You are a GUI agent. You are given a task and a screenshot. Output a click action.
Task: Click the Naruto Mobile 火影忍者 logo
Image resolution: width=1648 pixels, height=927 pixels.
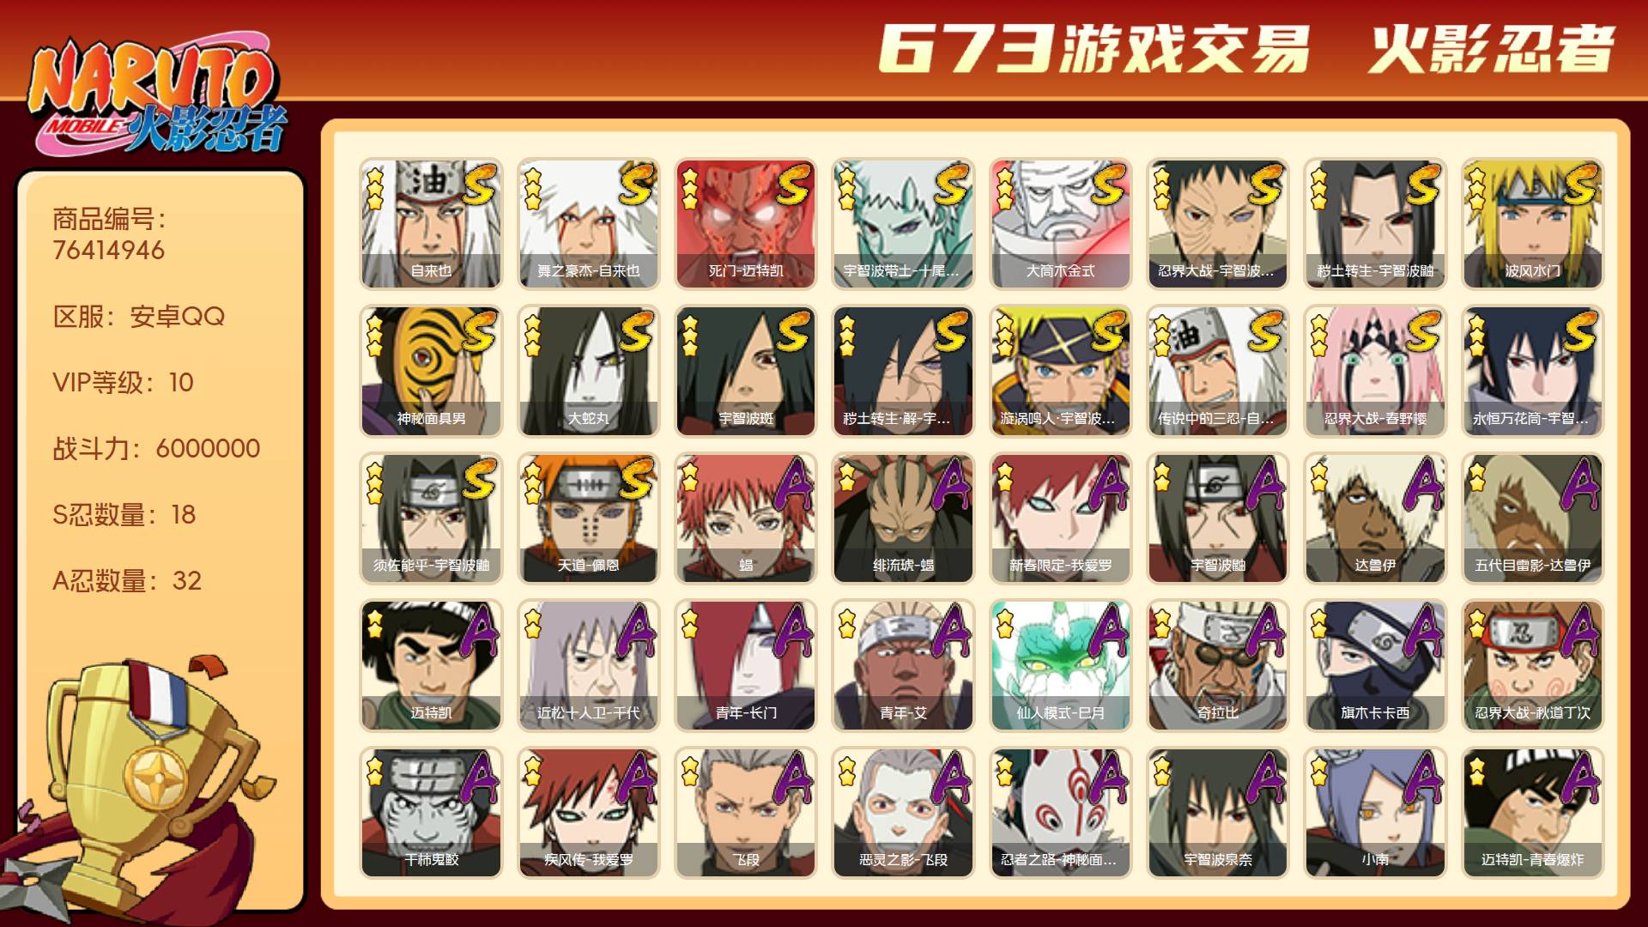(x=159, y=96)
